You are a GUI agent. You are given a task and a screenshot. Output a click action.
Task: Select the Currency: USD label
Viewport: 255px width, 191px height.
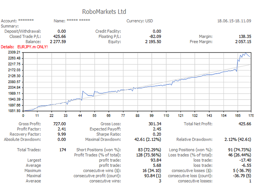click(140, 21)
